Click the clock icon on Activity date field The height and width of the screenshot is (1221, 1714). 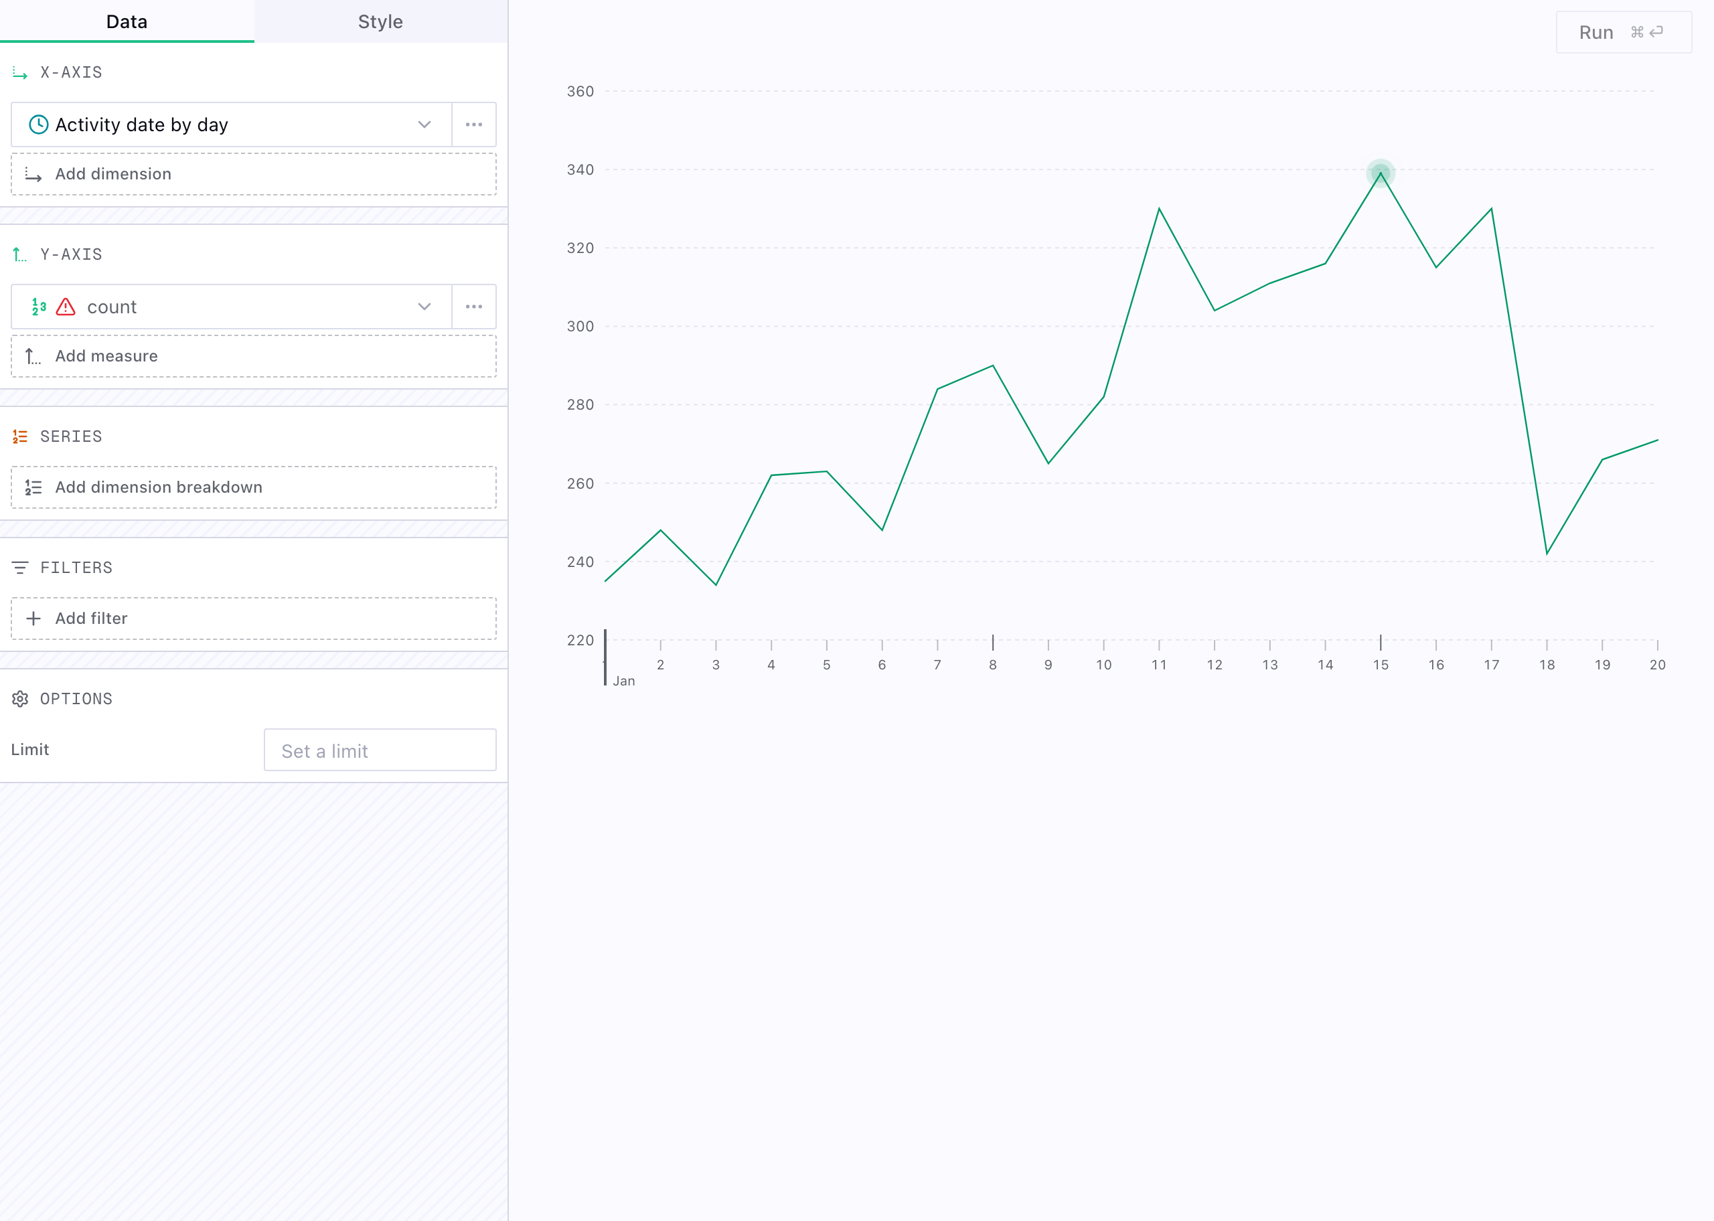37,125
